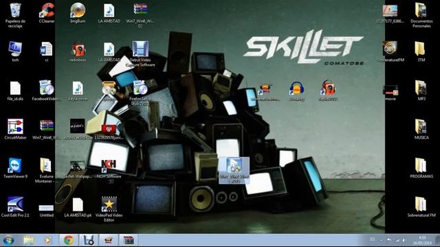Screen dimensions: 440x247
Task: Select the LA AMISTAD WAV file
Action: (x=109, y=51)
